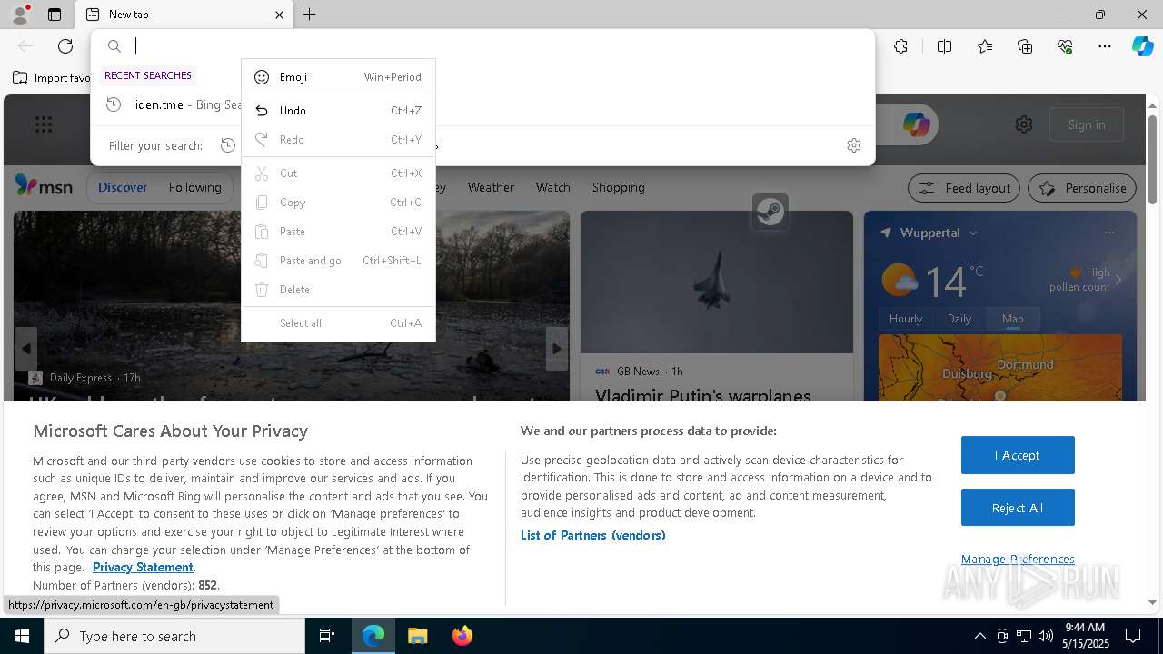Choose Paste and go from context menu
Screen dimensions: 1163x654
tap(338, 261)
